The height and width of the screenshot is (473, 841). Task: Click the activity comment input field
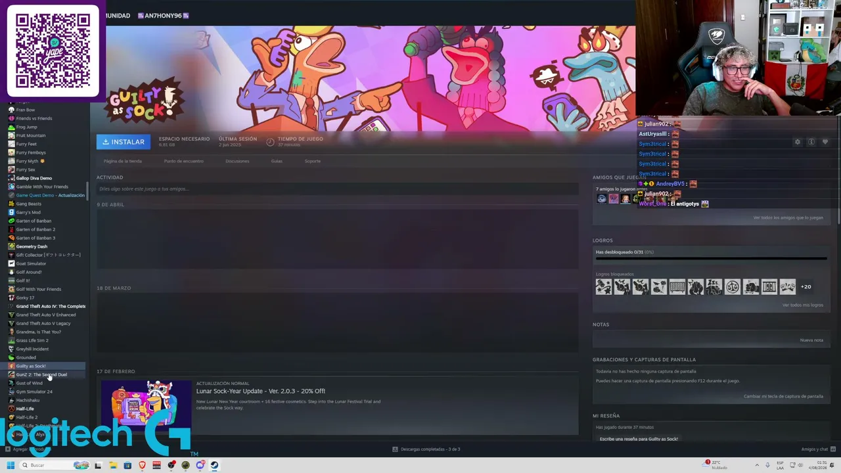click(337, 189)
